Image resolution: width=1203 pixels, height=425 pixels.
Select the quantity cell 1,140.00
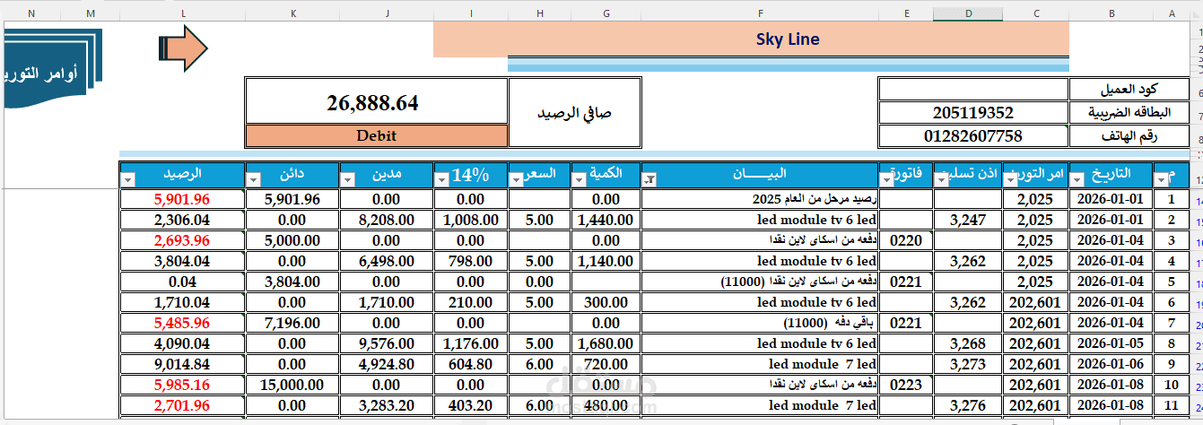pyautogui.click(x=606, y=261)
